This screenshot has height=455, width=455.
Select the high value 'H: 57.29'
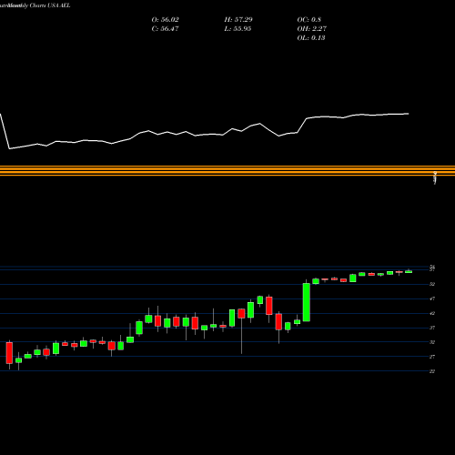(238, 20)
